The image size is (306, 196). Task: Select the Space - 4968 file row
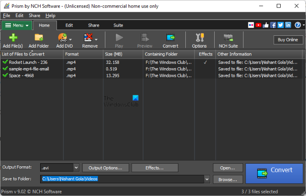click(151, 76)
